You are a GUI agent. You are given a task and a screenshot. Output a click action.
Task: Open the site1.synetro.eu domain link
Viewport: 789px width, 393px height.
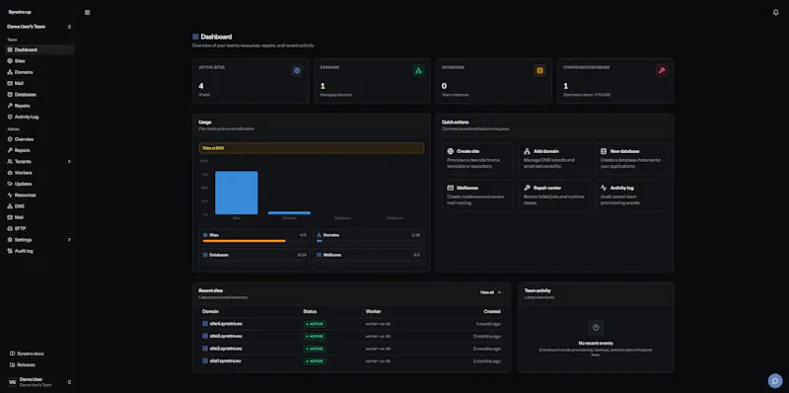click(226, 360)
